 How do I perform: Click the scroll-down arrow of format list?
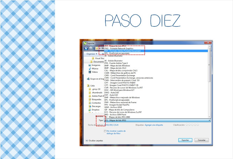[x=209, y=117]
